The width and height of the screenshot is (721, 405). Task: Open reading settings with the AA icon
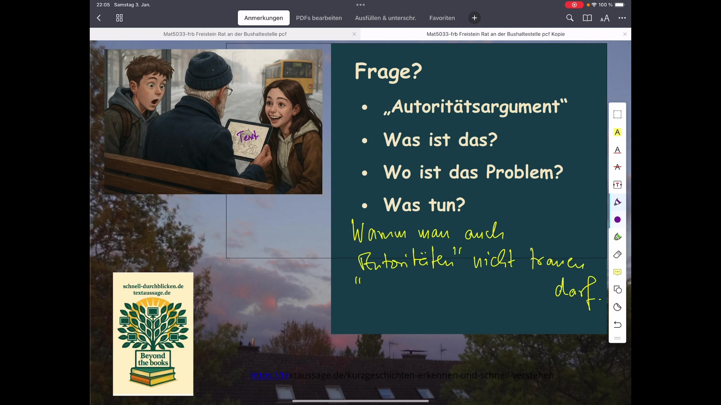[605, 18]
